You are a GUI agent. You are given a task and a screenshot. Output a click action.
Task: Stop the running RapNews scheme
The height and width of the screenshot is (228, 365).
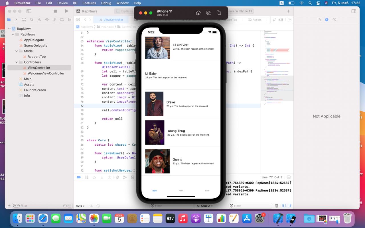coord(55,11)
